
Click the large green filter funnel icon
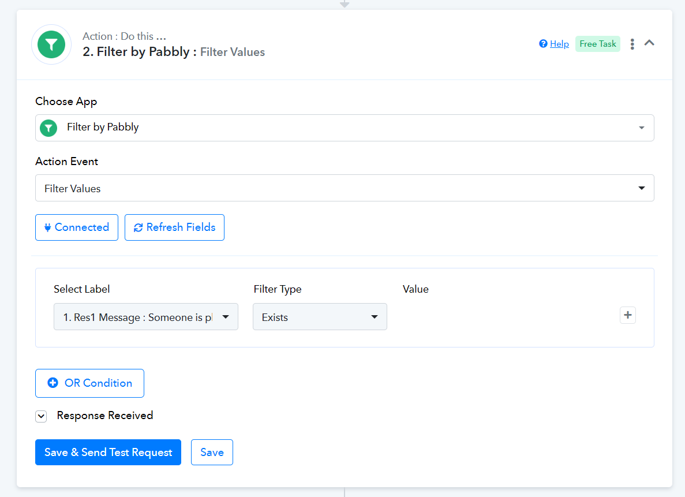point(51,44)
